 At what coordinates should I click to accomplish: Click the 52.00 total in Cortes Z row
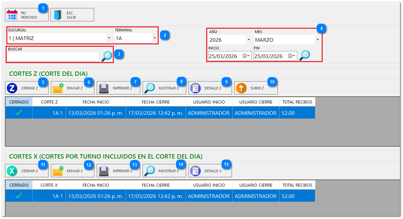[x=297, y=113]
